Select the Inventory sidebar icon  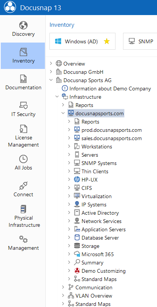[23, 52]
